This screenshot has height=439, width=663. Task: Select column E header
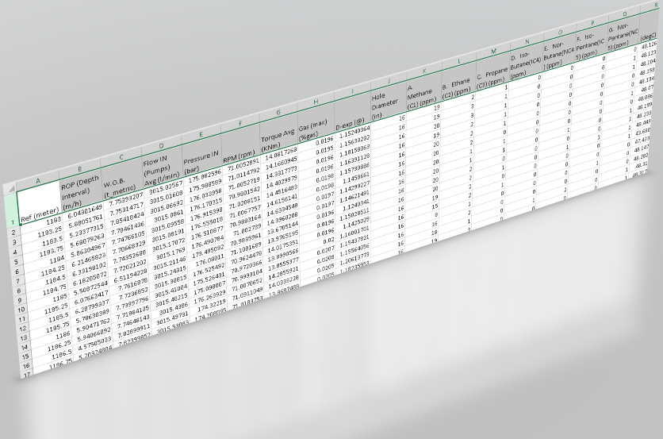[x=201, y=135]
